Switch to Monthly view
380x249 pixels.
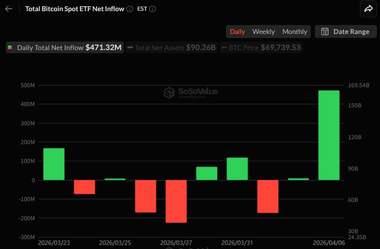tap(295, 32)
